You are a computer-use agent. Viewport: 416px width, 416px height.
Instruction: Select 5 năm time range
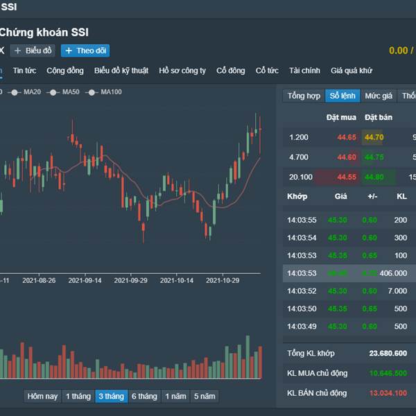coord(205,397)
